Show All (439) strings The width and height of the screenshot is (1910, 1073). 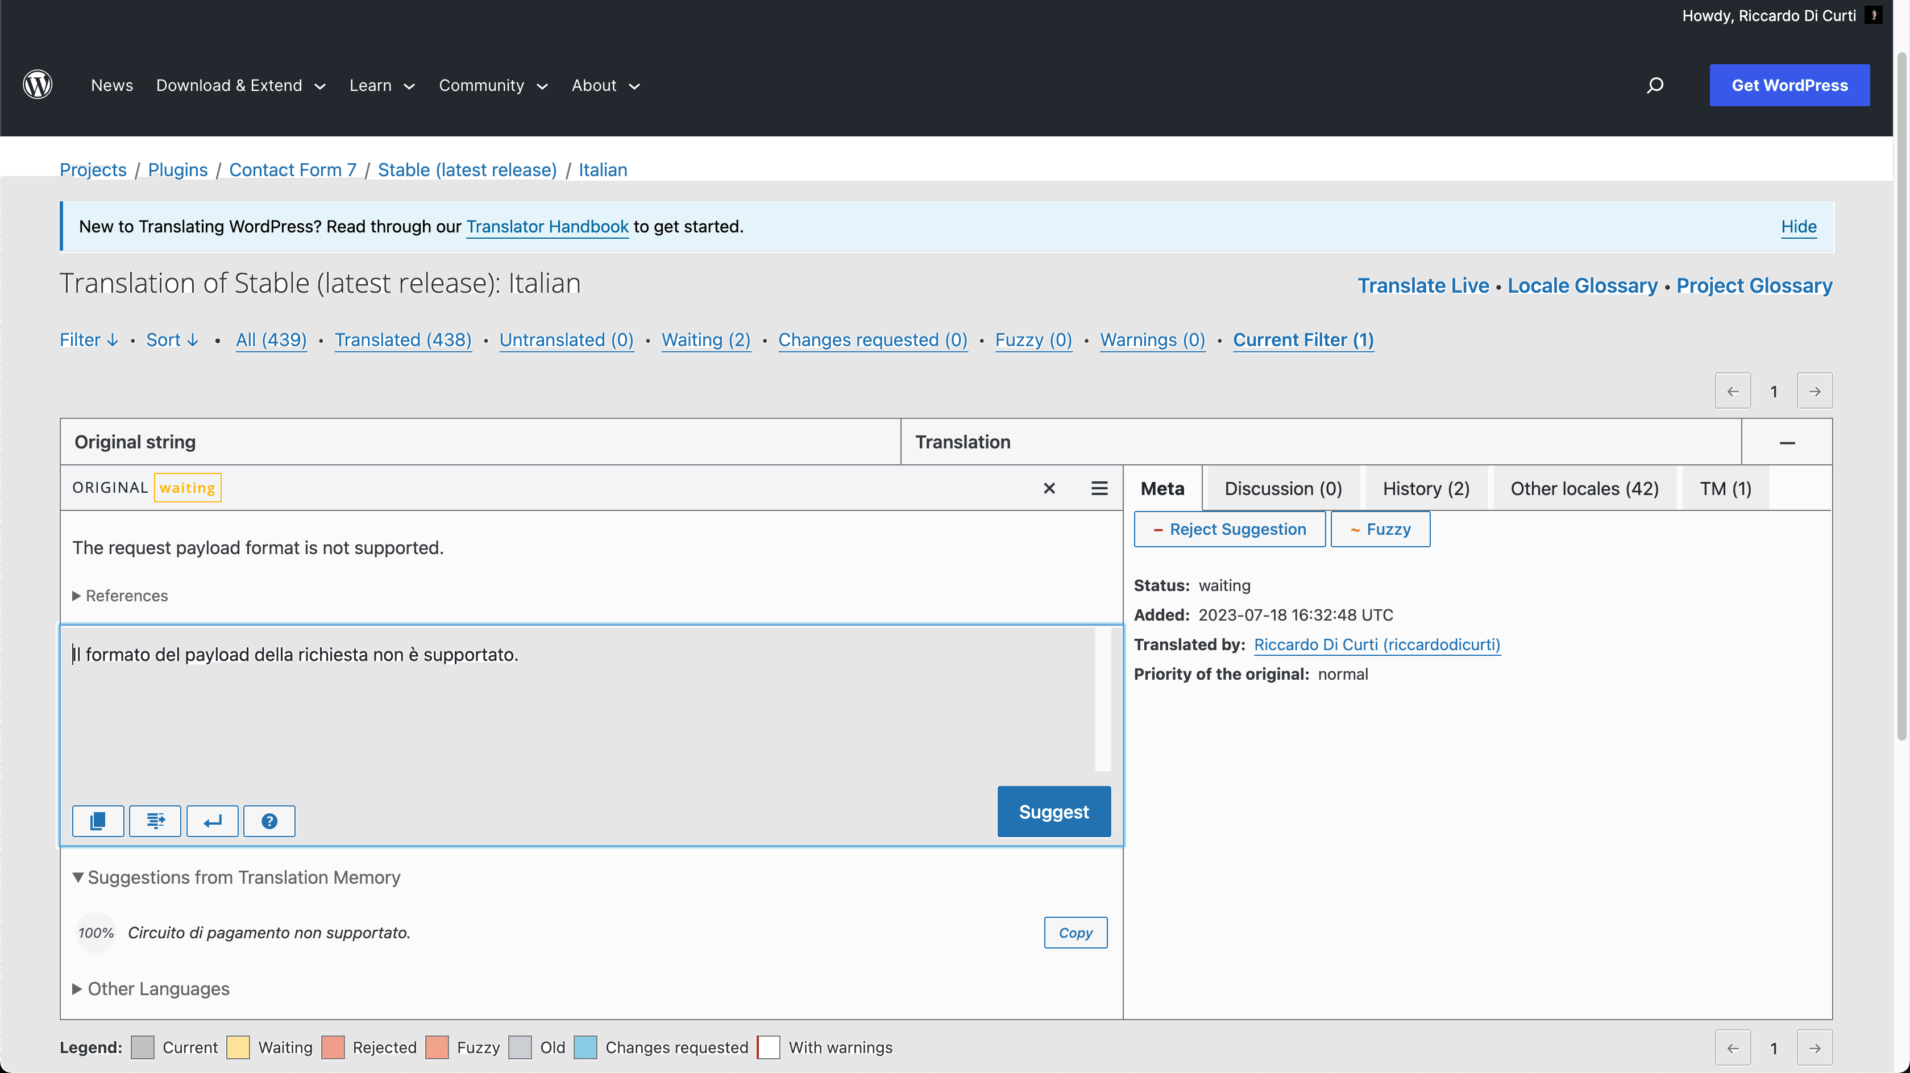[x=271, y=340]
